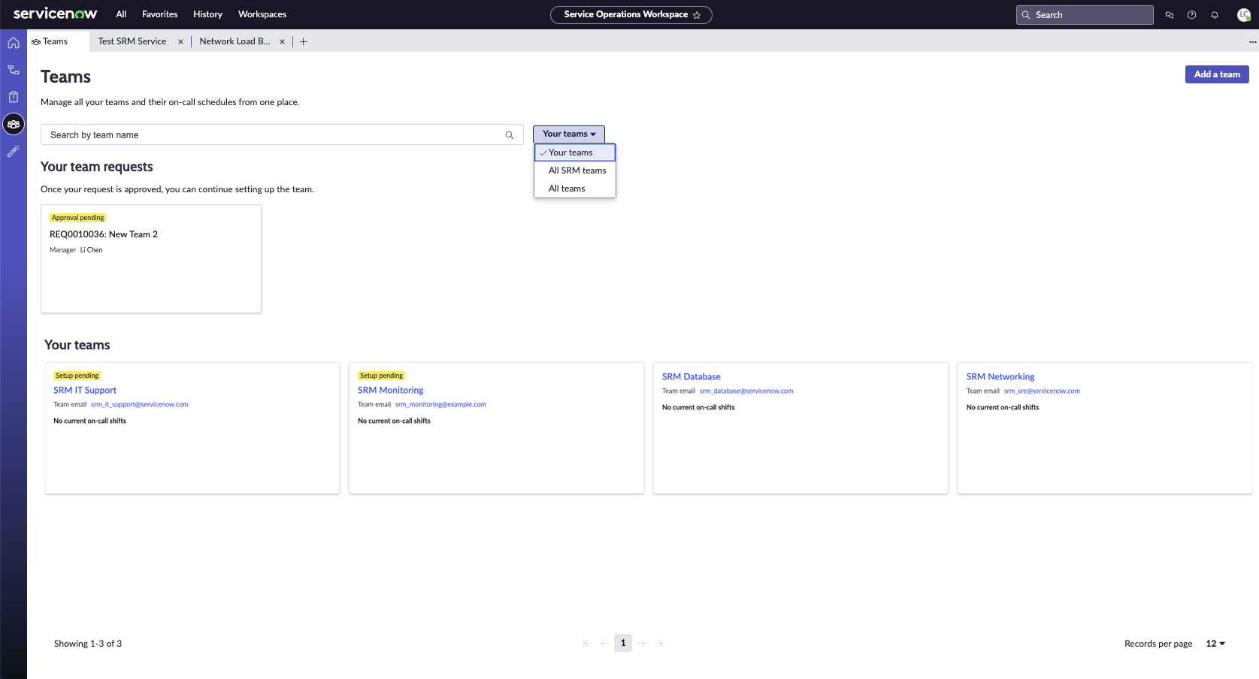Click page 1 button

(623, 643)
